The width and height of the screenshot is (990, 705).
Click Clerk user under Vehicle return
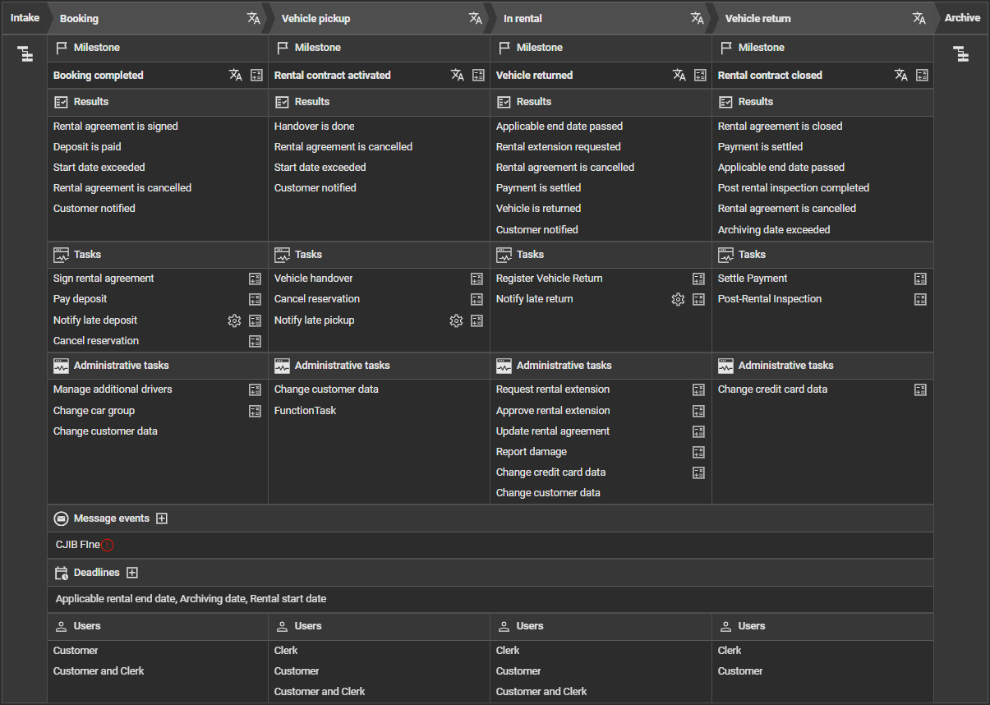[x=730, y=651]
